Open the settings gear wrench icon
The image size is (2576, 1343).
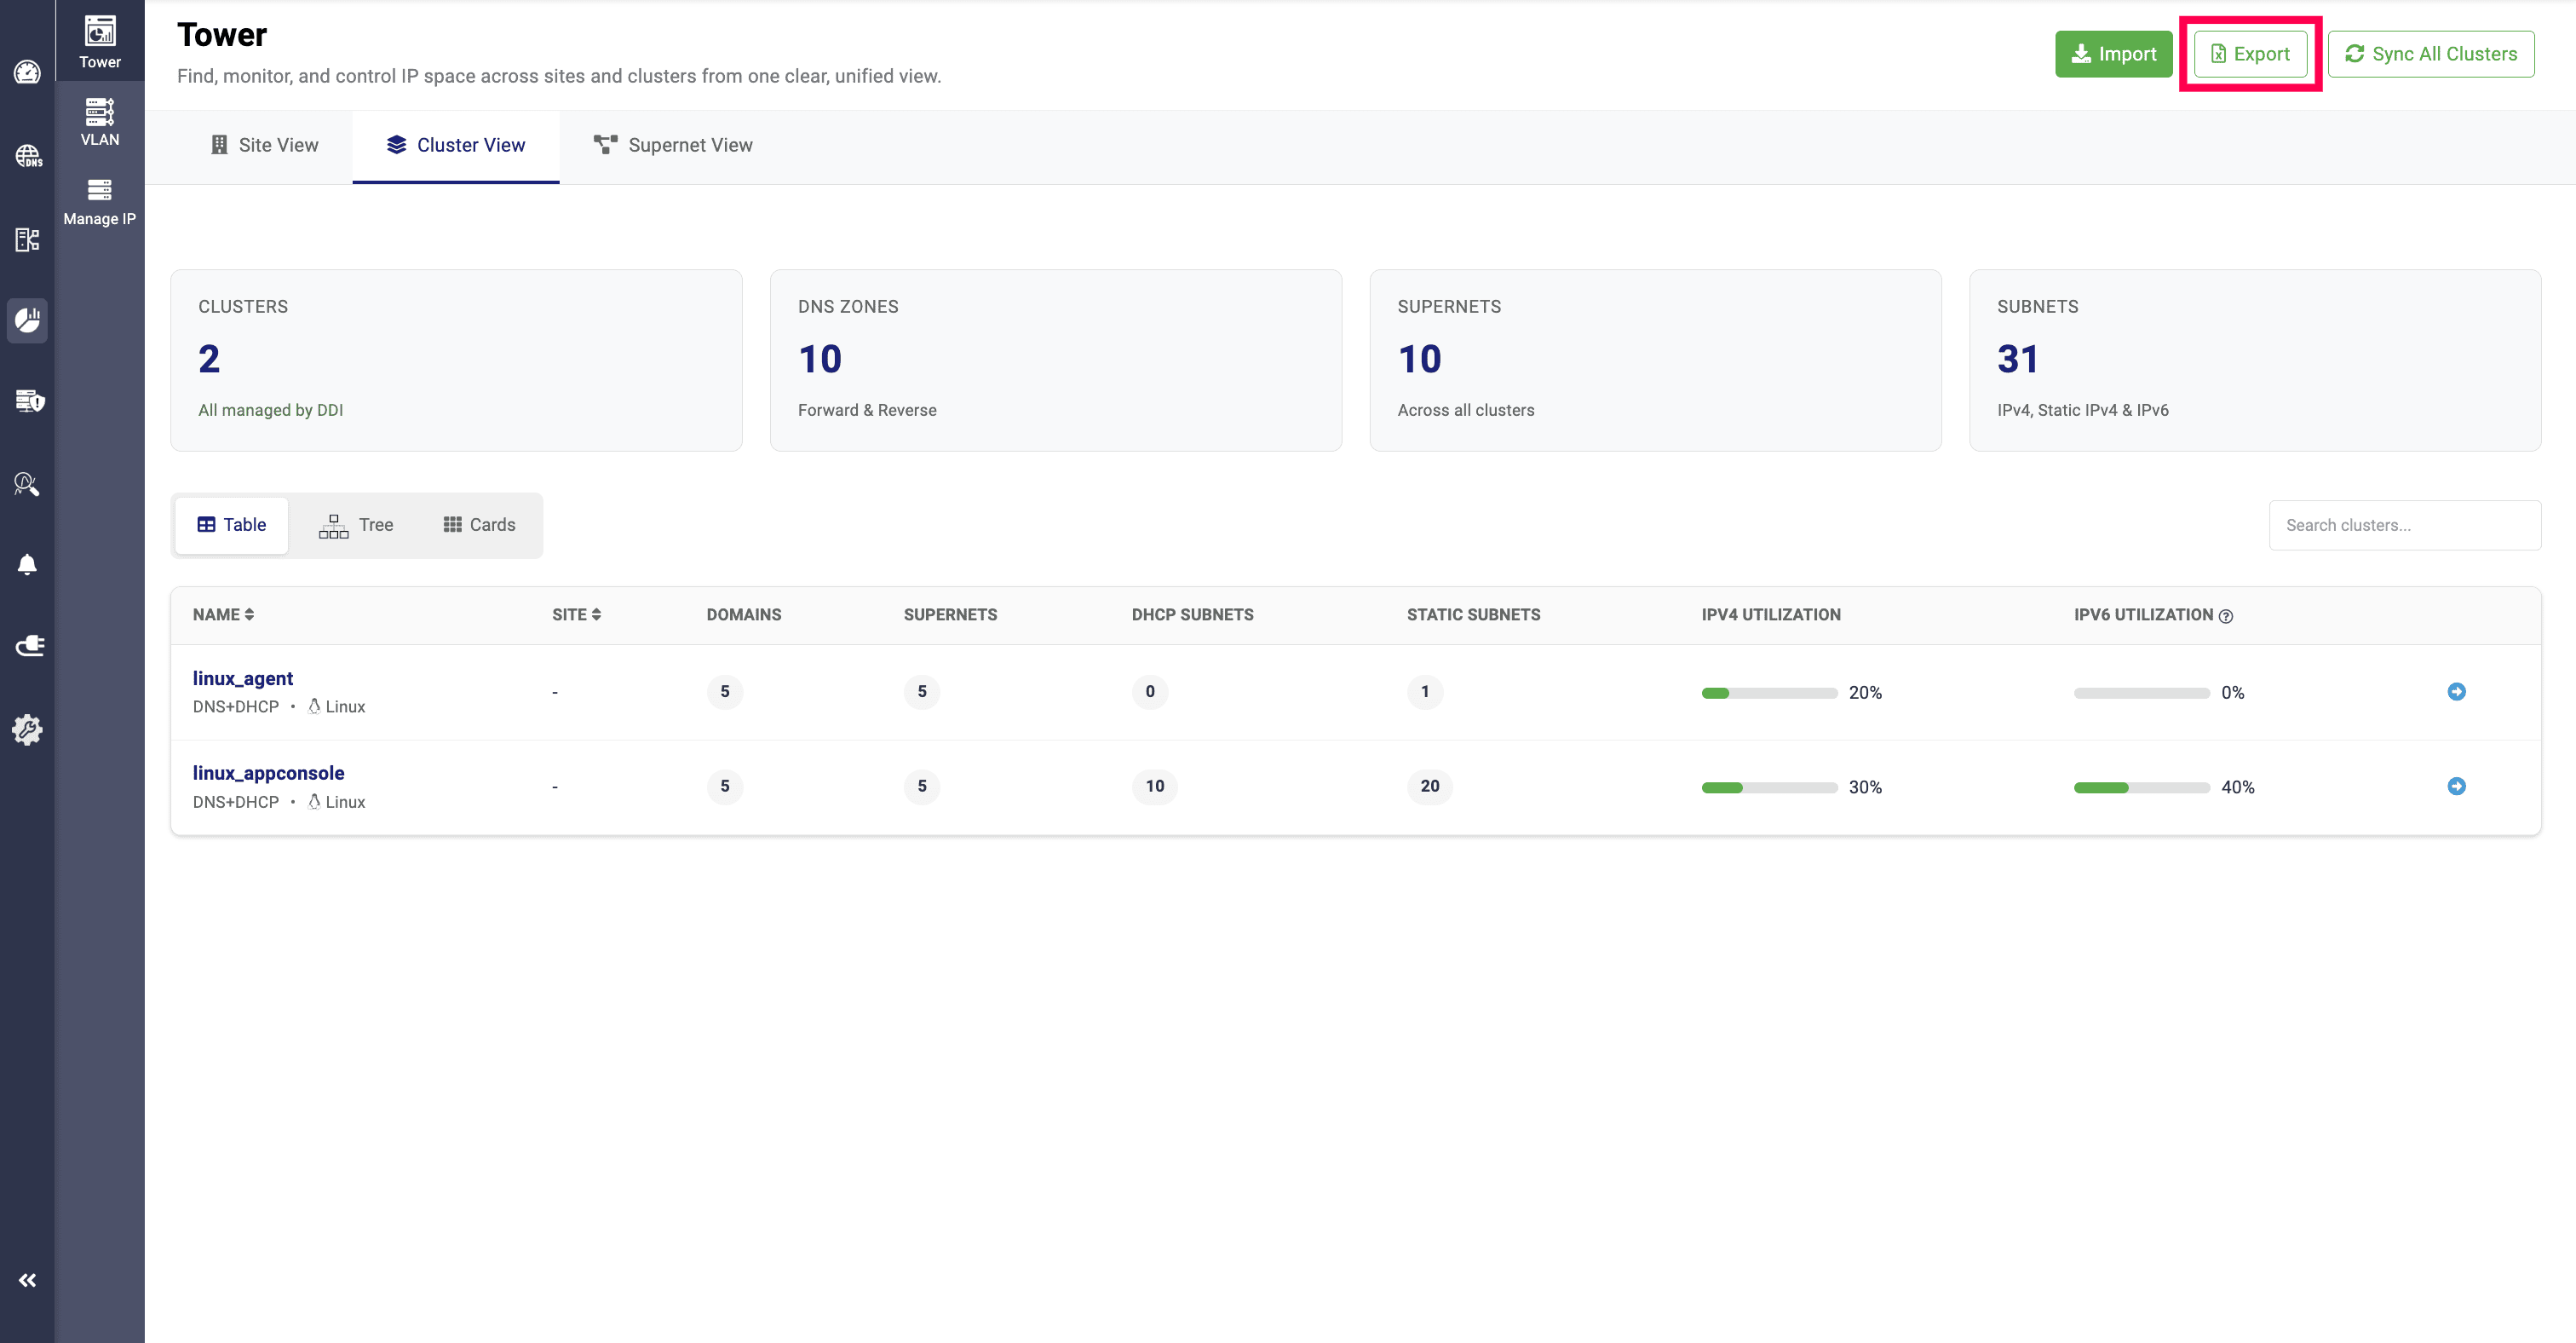click(x=27, y=729)
